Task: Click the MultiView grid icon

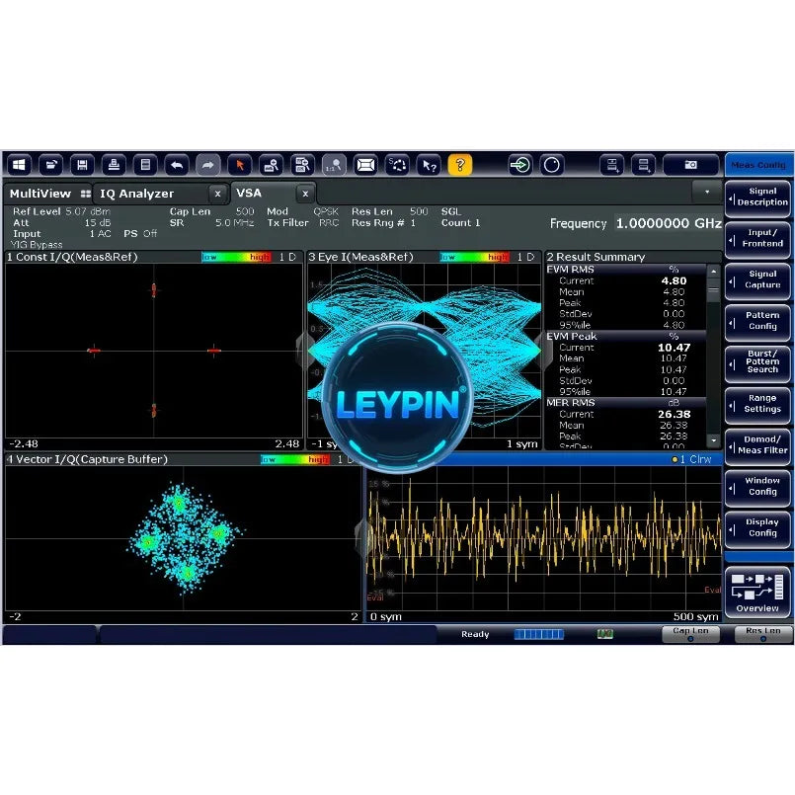Action: click(x=86, y=194)
